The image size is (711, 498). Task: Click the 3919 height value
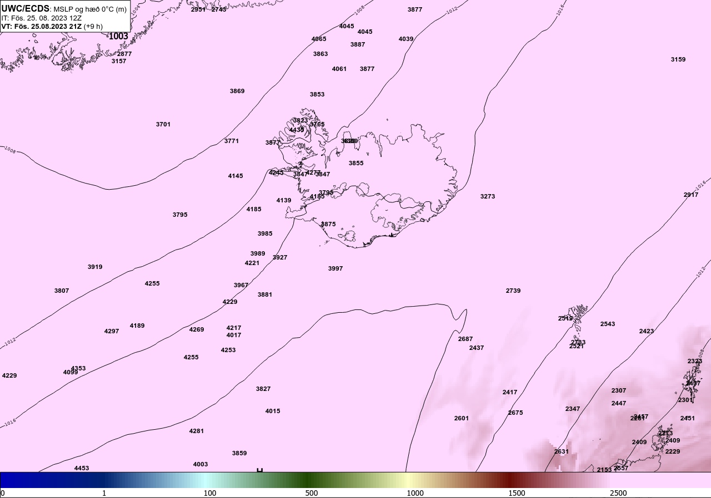pyautogui.click(x=95, y=267)
